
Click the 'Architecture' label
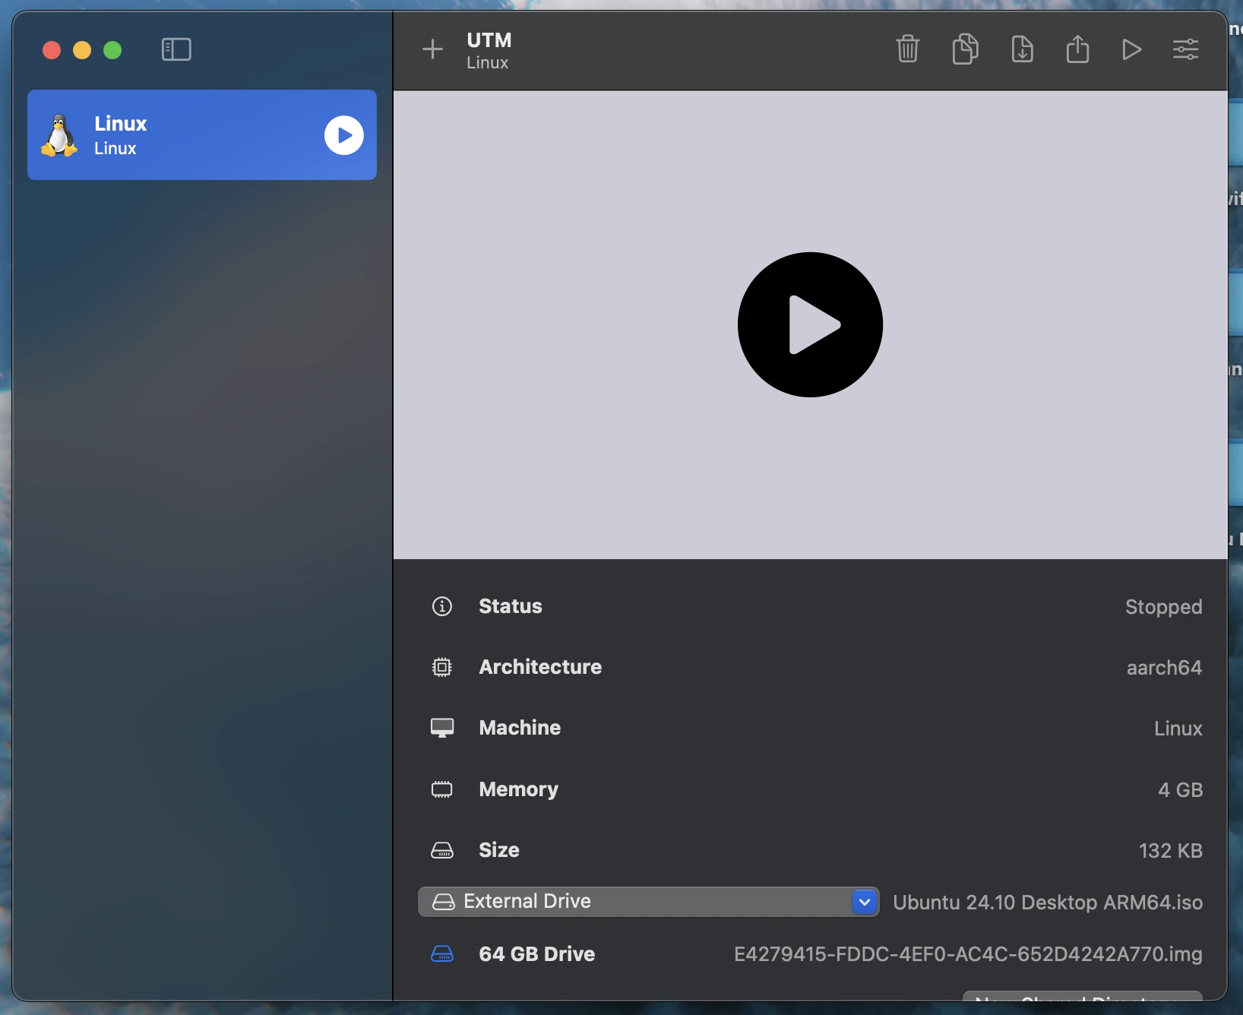(x=540, y=667)
